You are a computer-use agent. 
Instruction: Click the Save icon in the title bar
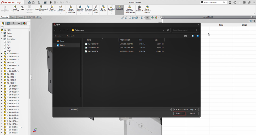(45, 2)
